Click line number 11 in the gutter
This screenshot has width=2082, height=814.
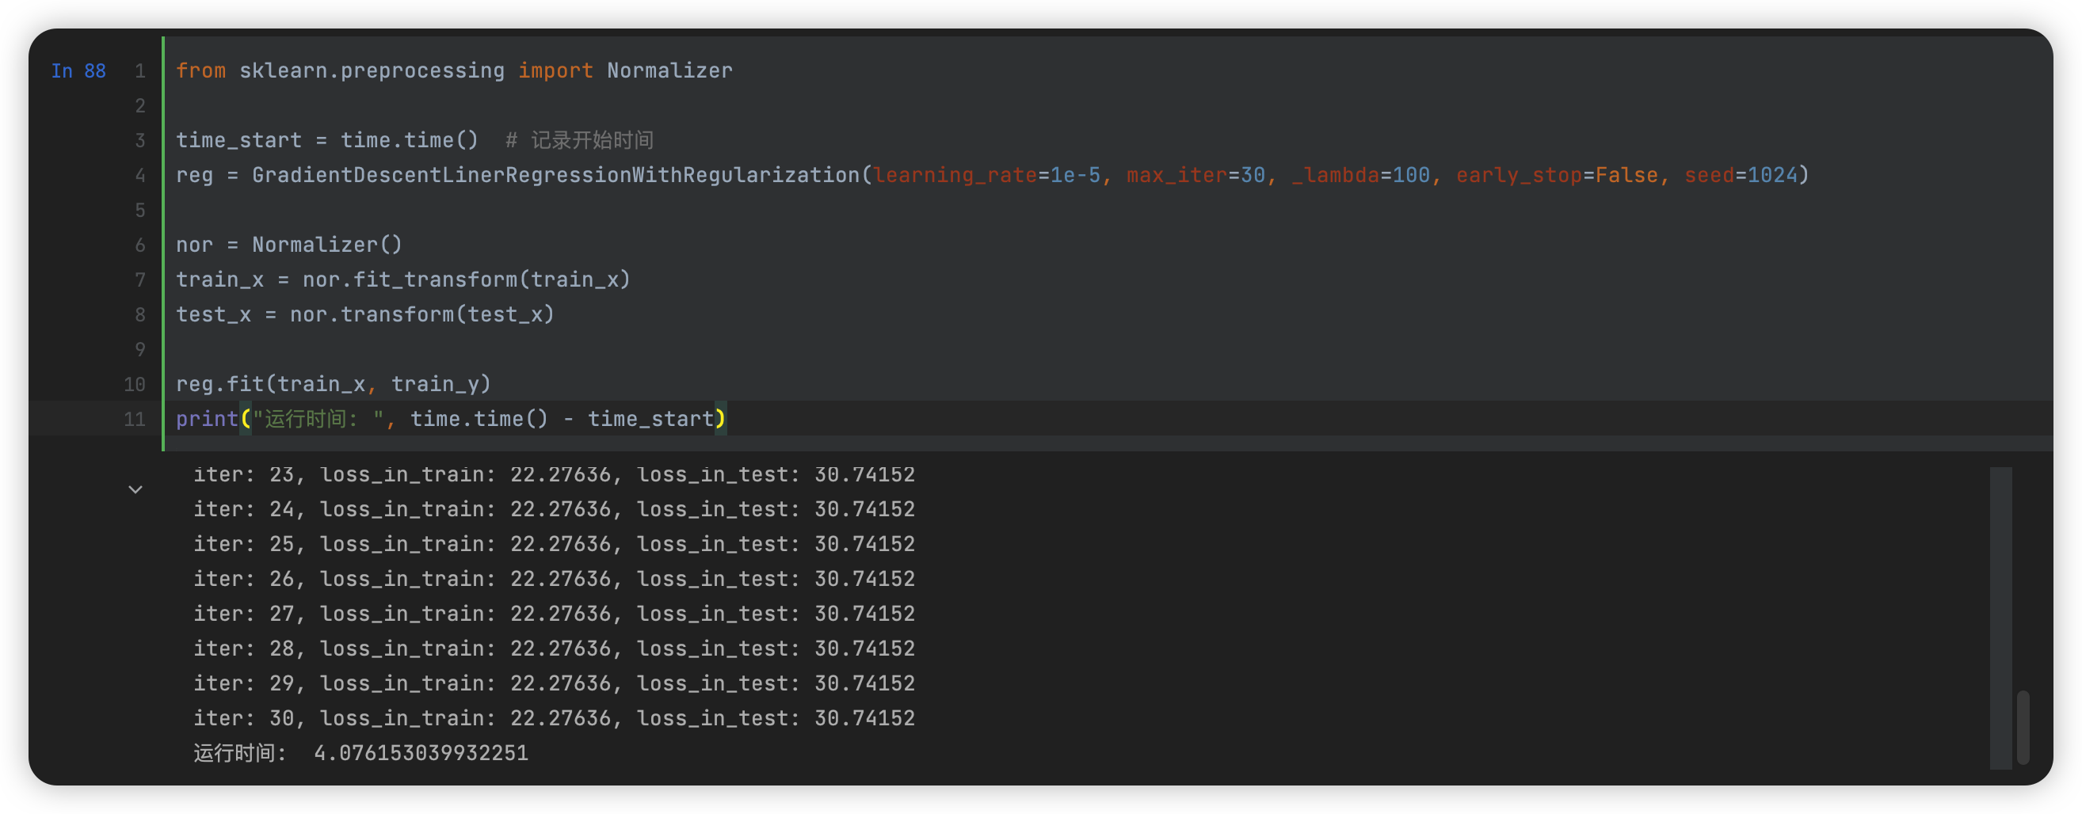[134, 419]
